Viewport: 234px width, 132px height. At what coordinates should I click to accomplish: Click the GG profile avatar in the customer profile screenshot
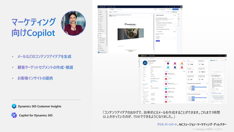(145, 63)
